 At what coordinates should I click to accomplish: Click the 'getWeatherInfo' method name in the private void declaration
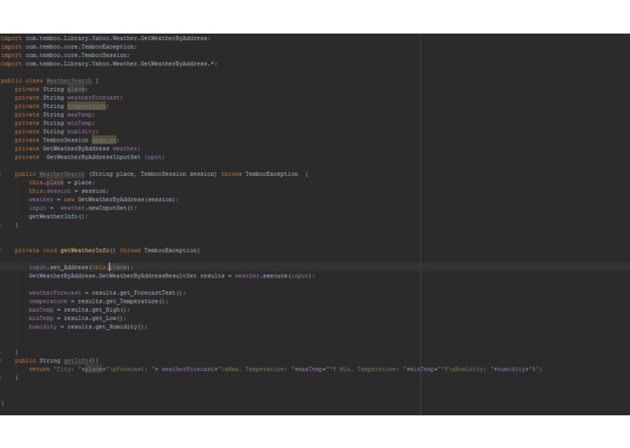pyautogui.click(x=85, y=250)
